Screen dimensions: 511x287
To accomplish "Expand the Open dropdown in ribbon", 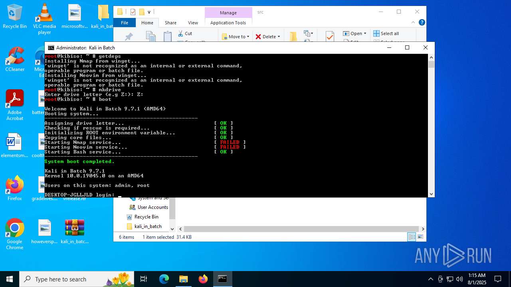I will coord(365,33).
